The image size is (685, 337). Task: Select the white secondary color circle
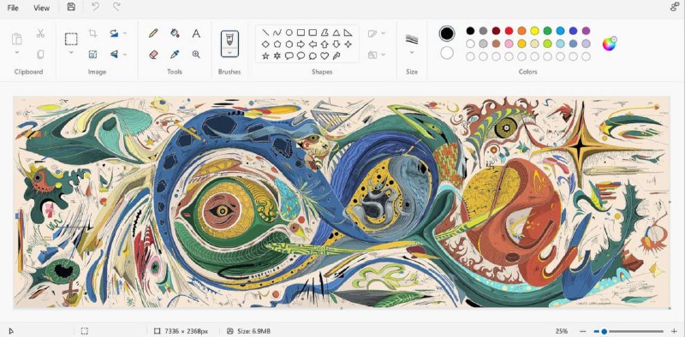pos(447,53)
